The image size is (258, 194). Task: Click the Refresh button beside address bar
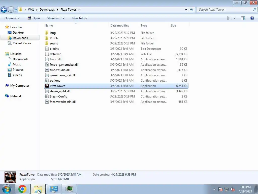[192, 10]
